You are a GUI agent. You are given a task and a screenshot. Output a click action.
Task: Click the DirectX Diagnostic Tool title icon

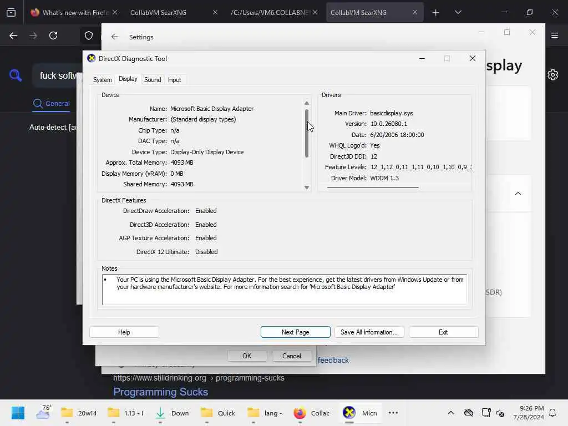(x=92, y=58)
